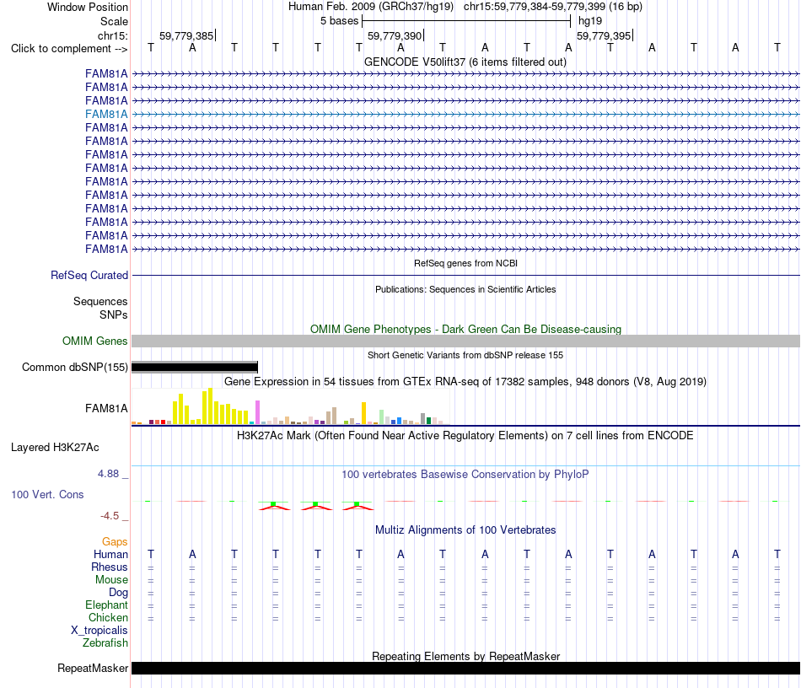
Task: Click the 59,779,385 ruler coordinate
Action: pos(186,35)
